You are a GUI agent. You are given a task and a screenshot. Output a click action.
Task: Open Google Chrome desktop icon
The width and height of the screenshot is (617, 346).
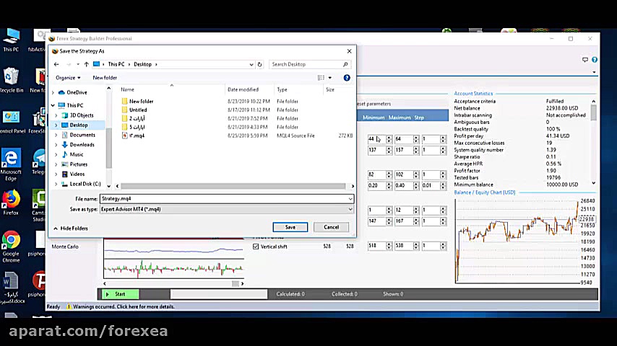[x=11, y=247]
